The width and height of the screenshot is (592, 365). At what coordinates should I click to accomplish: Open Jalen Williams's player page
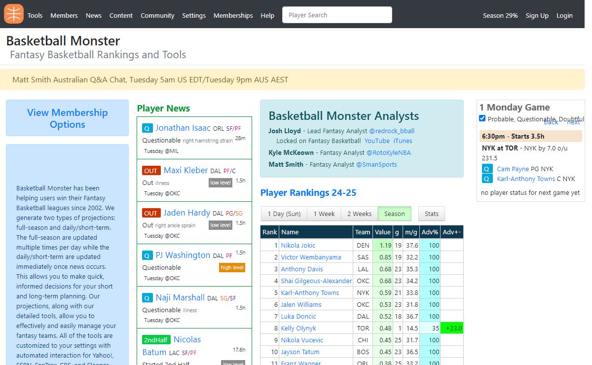[301, 304]
